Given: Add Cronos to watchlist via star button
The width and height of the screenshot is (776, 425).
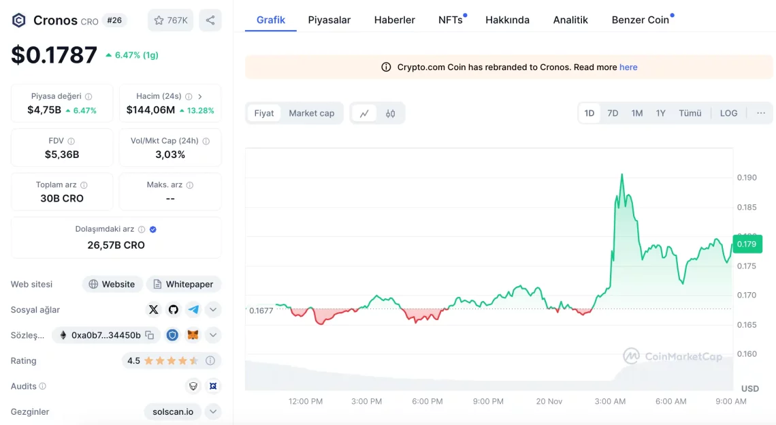Looking at the screenshot, I should point(171,20).
